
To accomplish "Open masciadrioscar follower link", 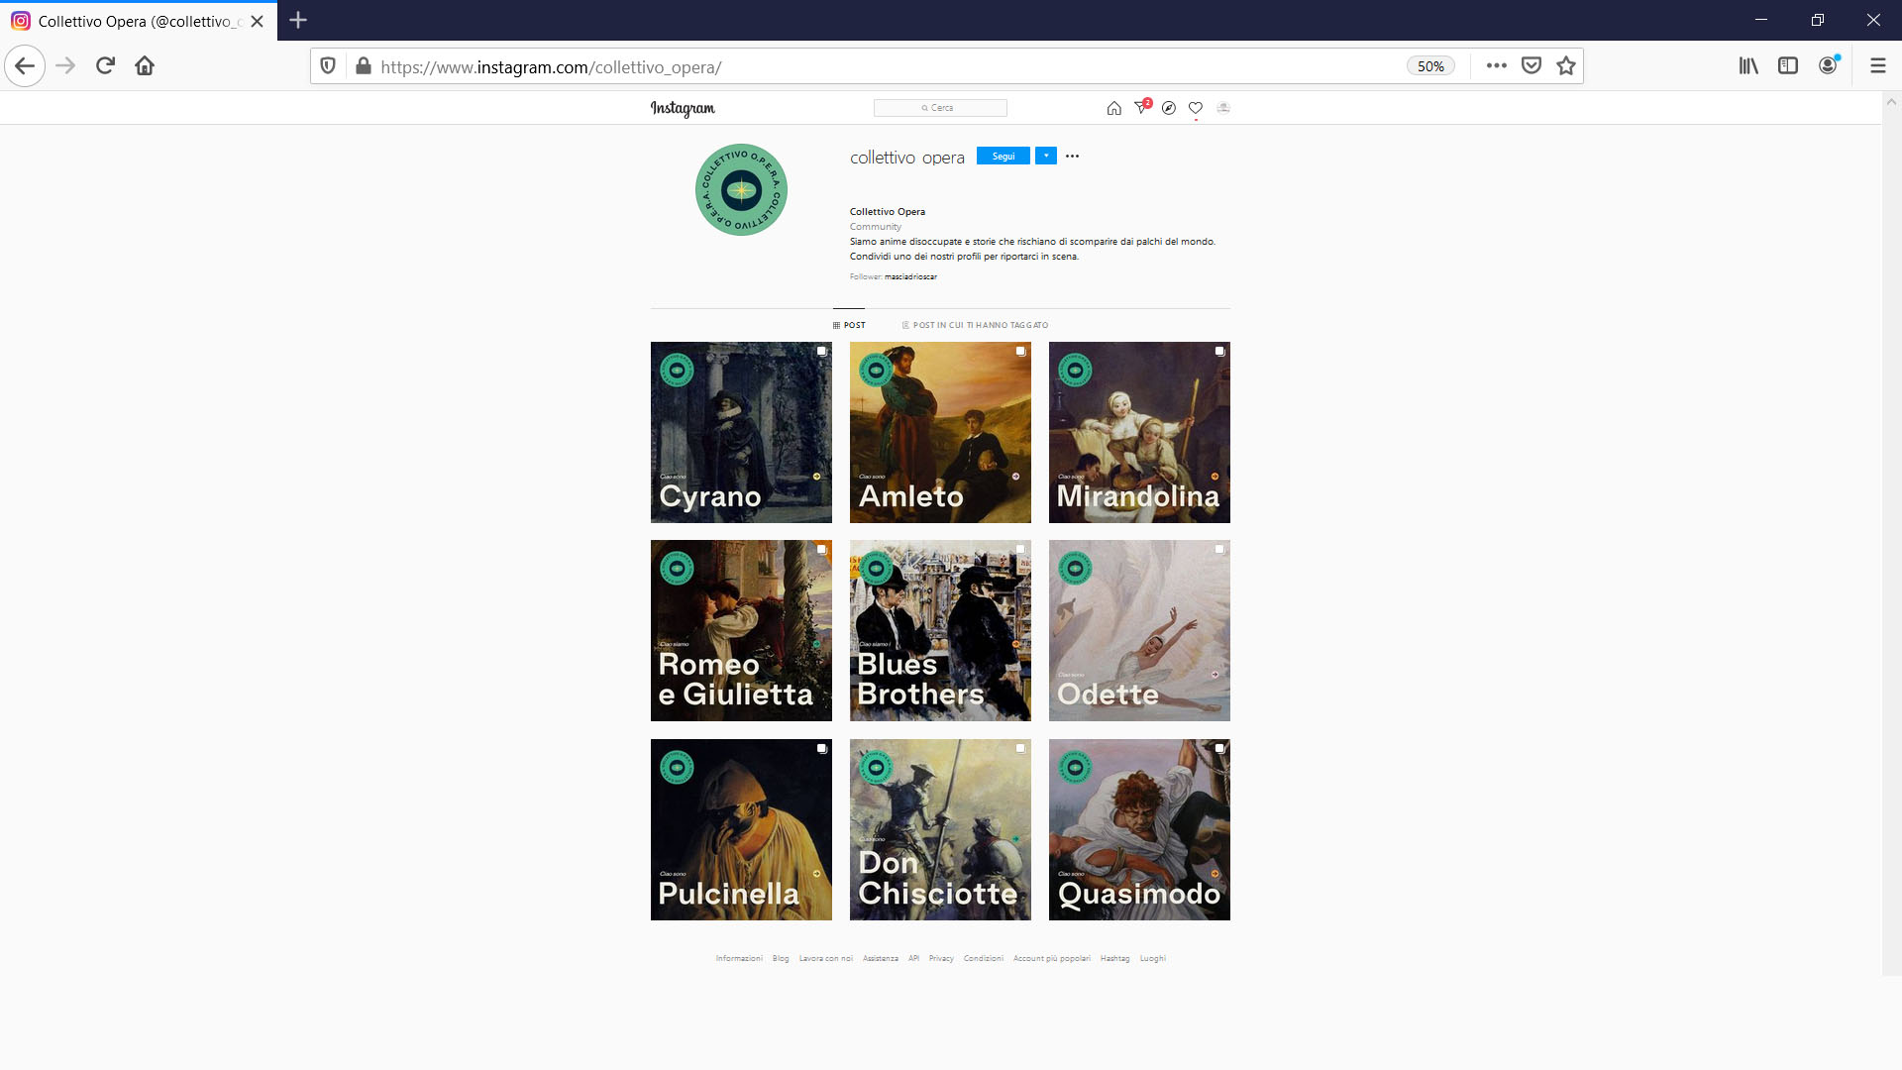I will click(910, 277).
